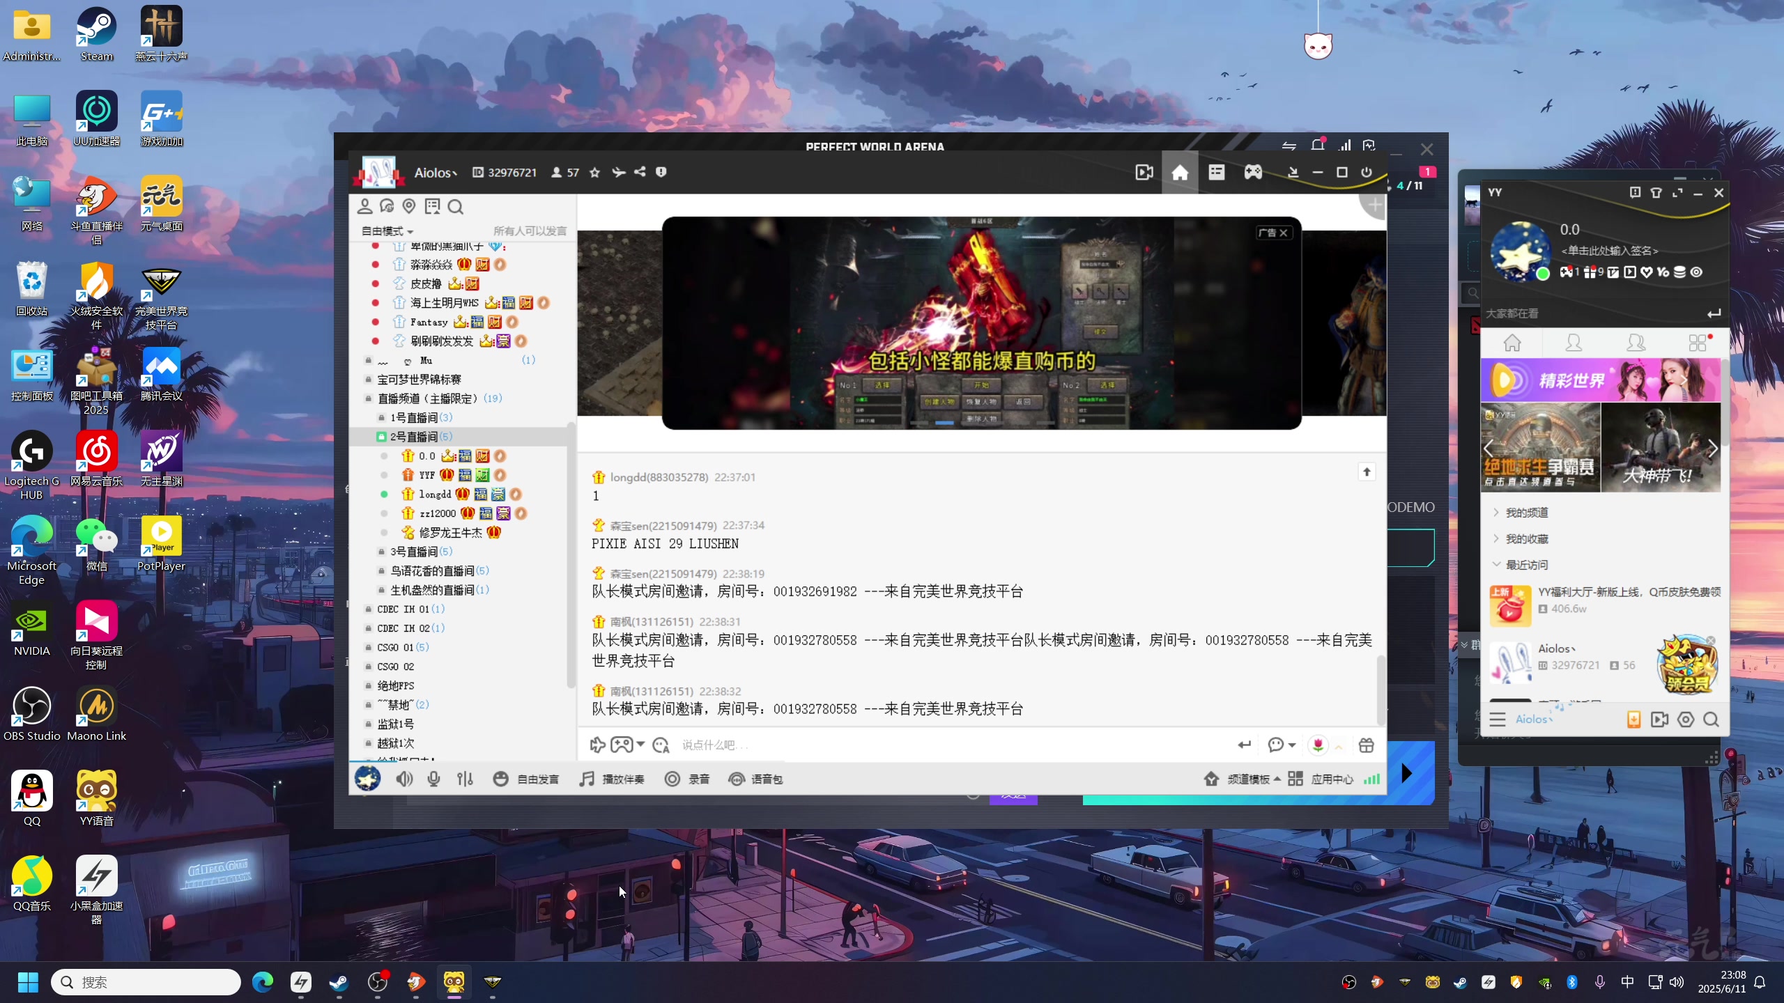Viewport: 1784px width, 1003px height.
Task: Click the bulletin board icon above channel tree
Action: point(432,206)
